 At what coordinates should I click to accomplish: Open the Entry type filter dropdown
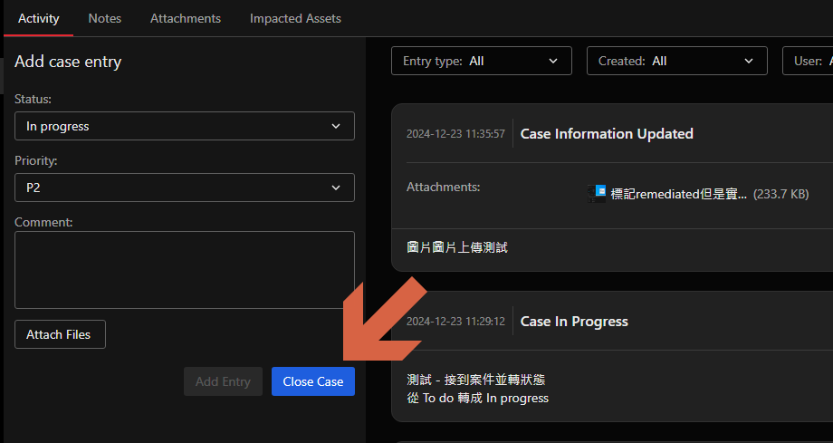click(481, 61)
